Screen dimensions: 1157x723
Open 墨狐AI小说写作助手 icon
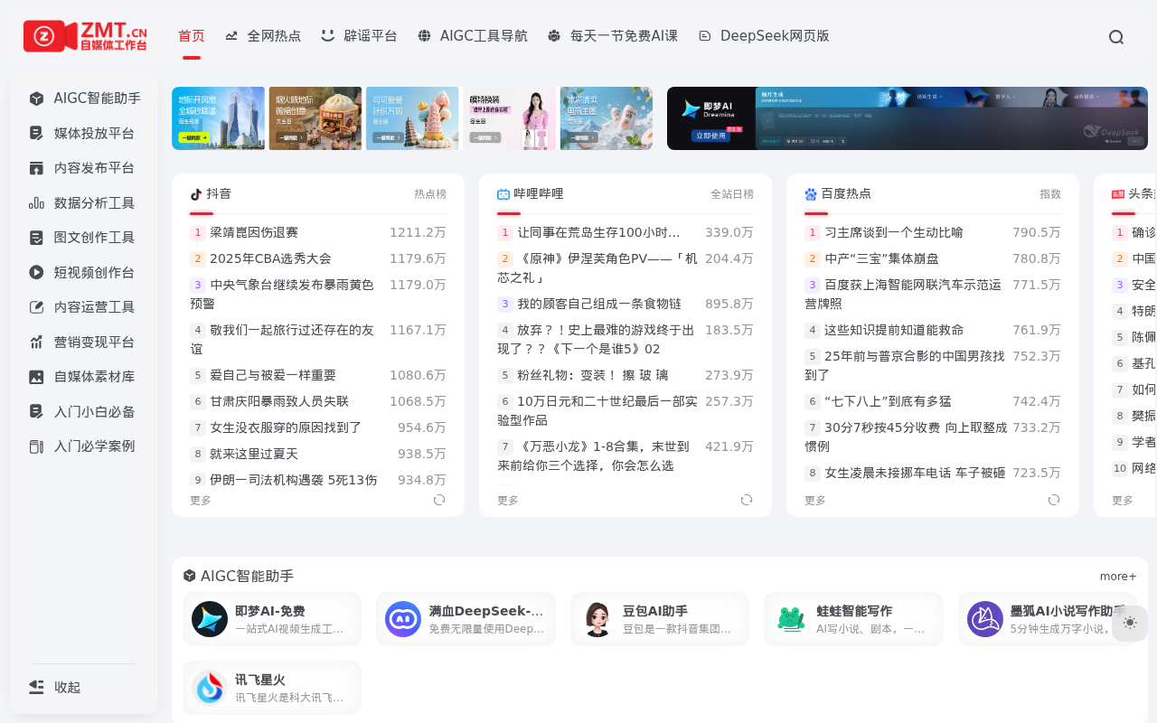coord(985,619)
